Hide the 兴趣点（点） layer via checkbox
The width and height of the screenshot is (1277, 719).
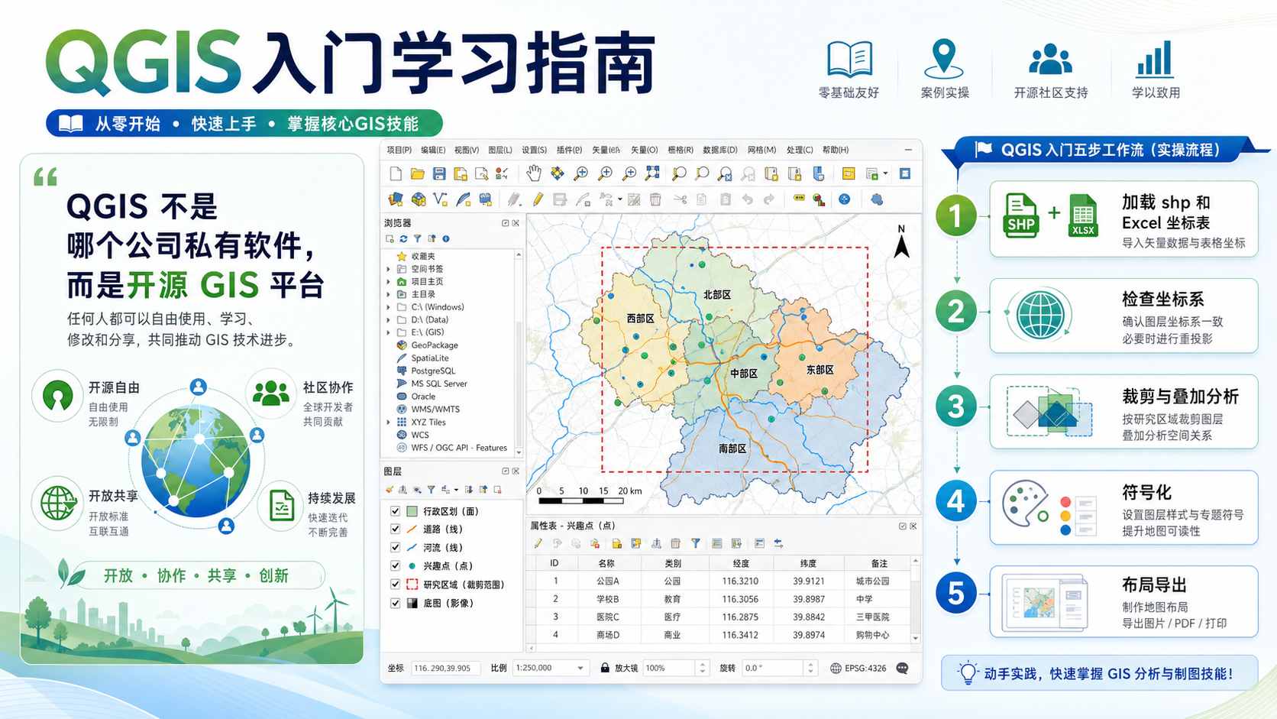coord(395,565)
